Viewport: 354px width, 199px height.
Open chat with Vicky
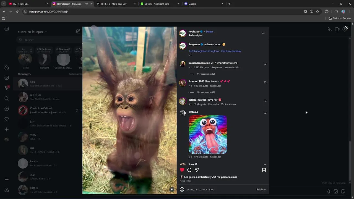(x=48, y=137)
